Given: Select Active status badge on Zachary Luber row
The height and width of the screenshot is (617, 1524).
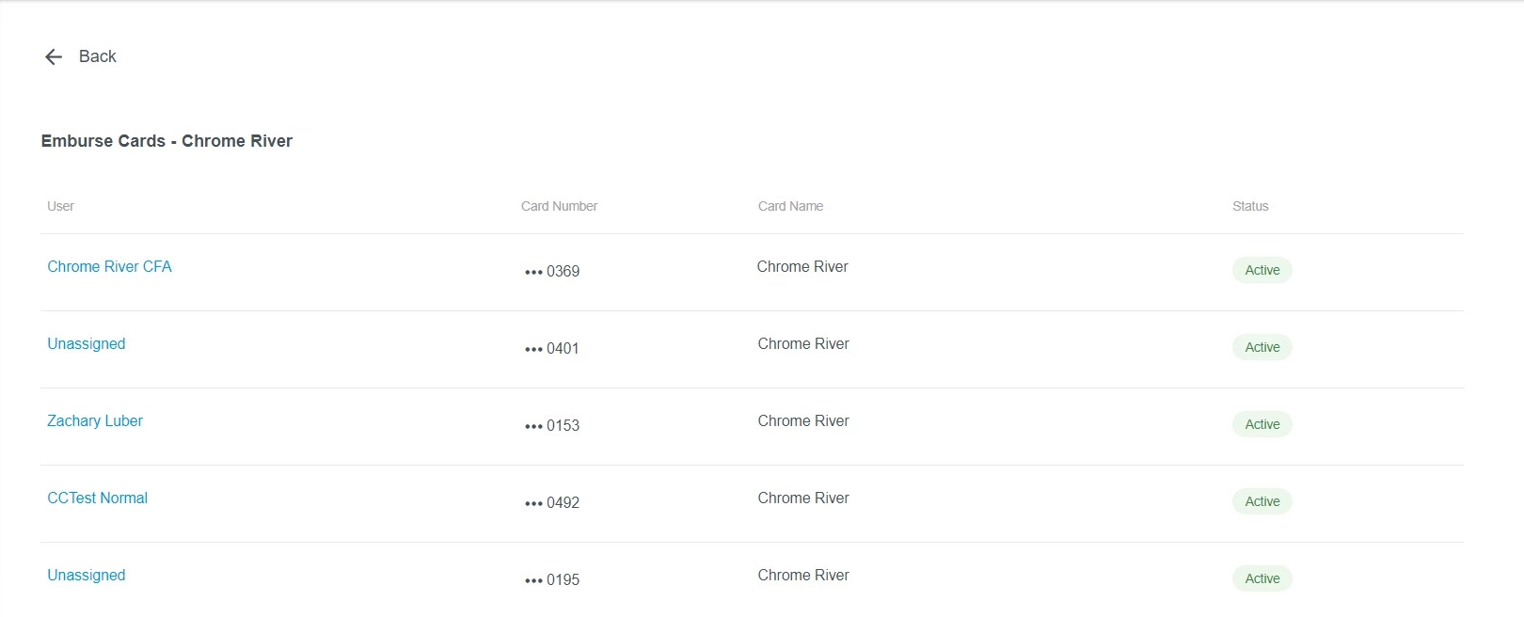Looking at the screenshot, I should [x=1262, y=425].
